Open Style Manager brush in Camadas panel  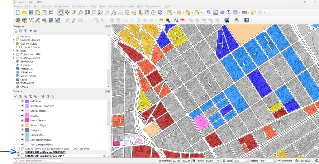pyautogui.click(x=15, y=96)
